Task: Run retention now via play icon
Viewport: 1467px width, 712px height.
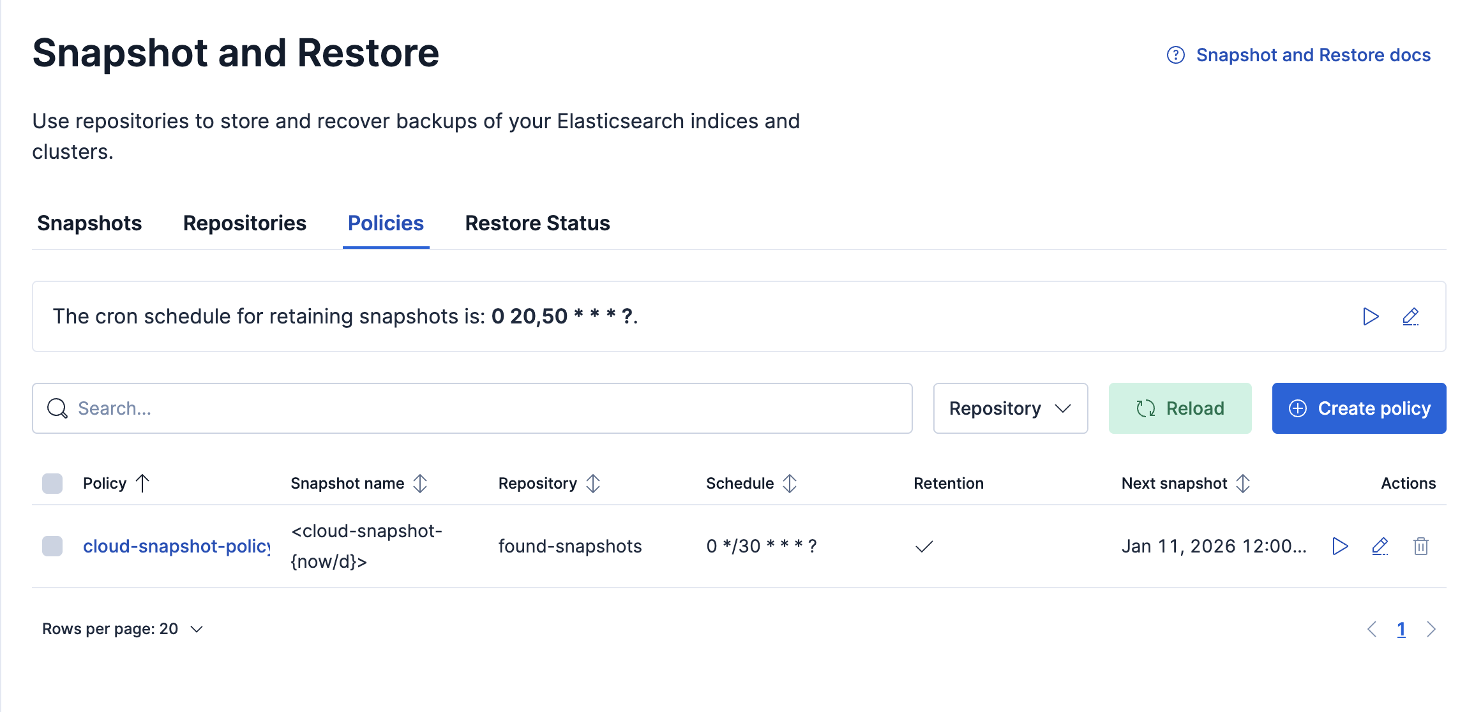Action: [x=1371, y=316]
